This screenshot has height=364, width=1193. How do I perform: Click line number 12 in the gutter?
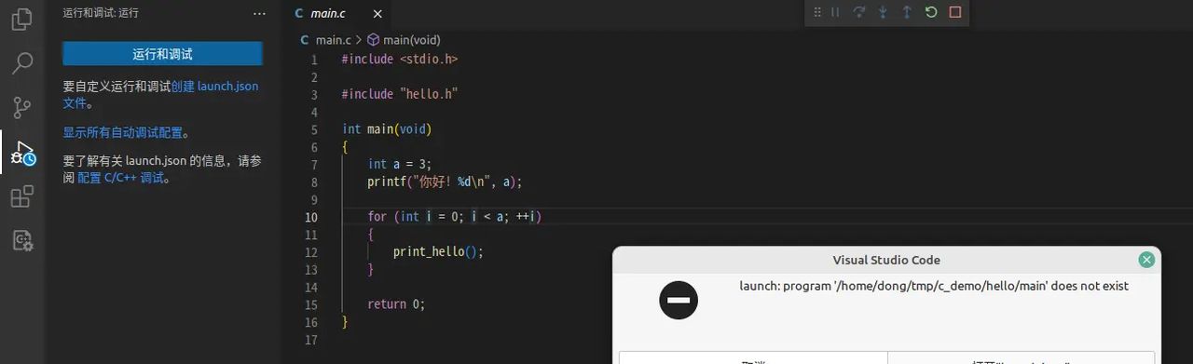click(310, 252)
